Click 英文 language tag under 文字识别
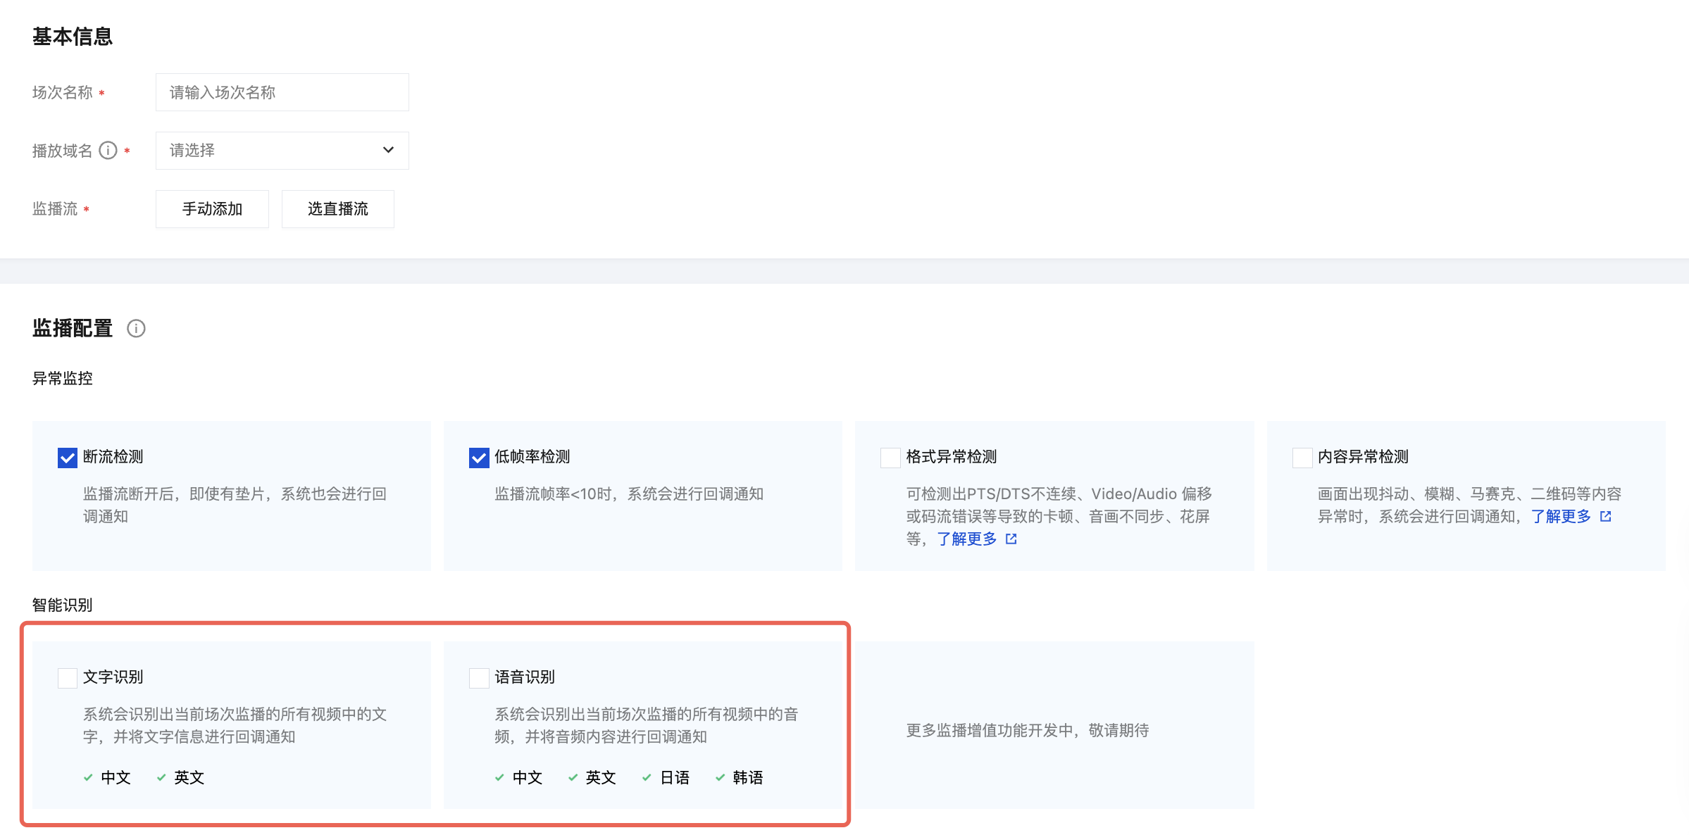Image resolution: width=1689 pixels, height=835 pixels. (189, 777)
